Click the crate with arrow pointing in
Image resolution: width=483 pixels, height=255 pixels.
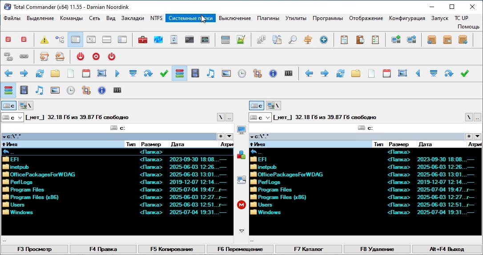[x=431, y=40]
